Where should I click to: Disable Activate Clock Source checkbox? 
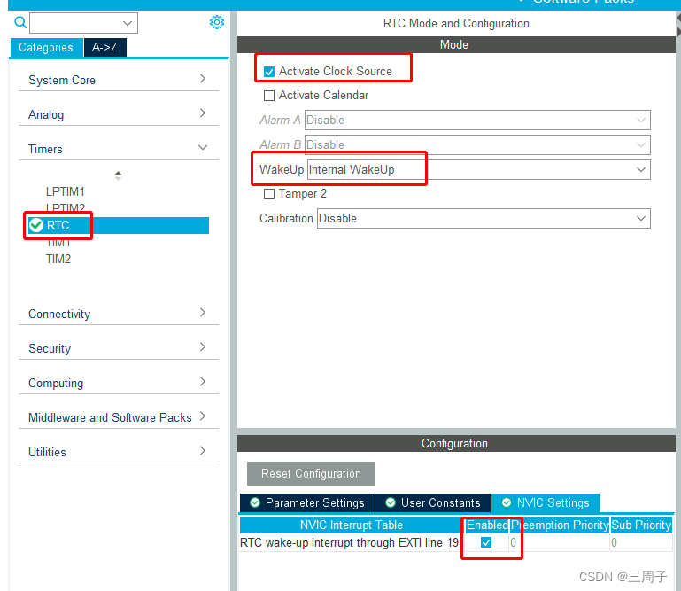tap(269, 71)
